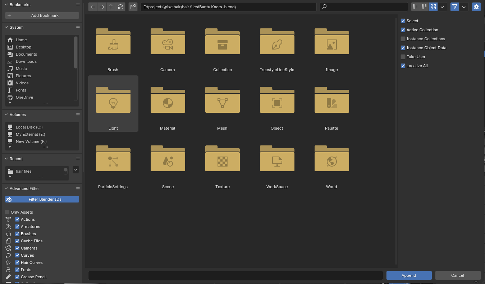Go back to previous folder
485x284 pixels.
pos(93,7)
